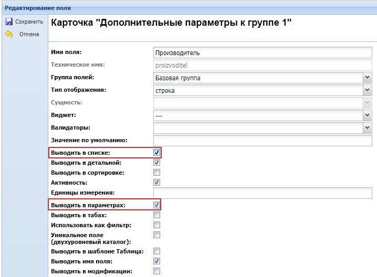Check the Использовать как фильтр checkbox
377x277 pixels.
(x=156, y=225)
